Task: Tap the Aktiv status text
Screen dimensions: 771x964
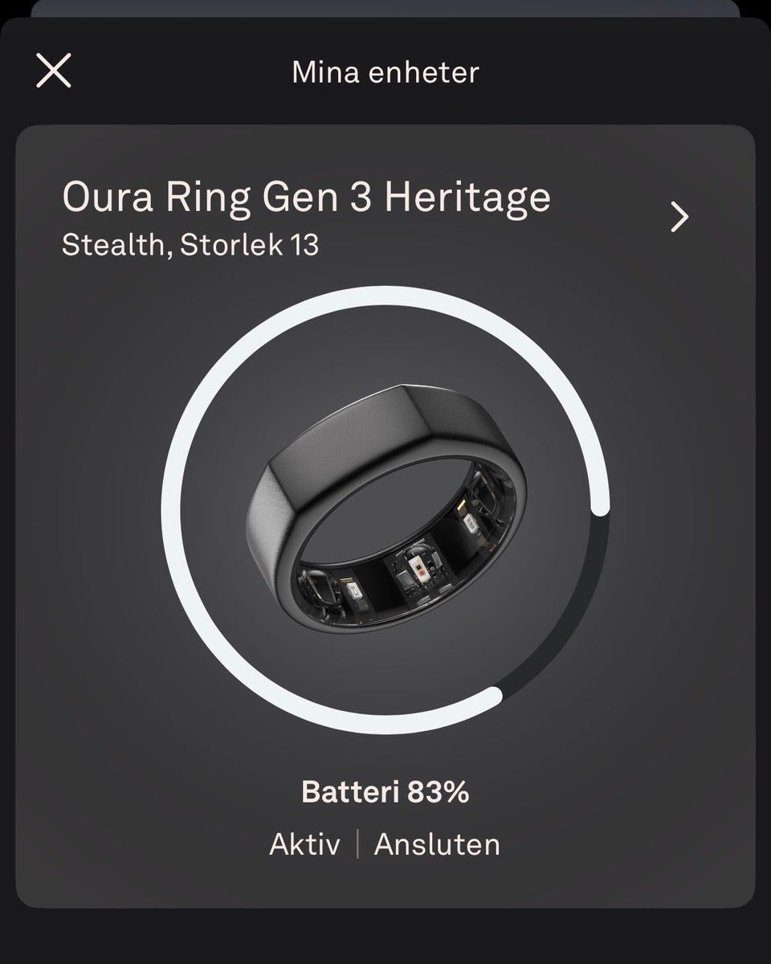Action: (304, 844)
